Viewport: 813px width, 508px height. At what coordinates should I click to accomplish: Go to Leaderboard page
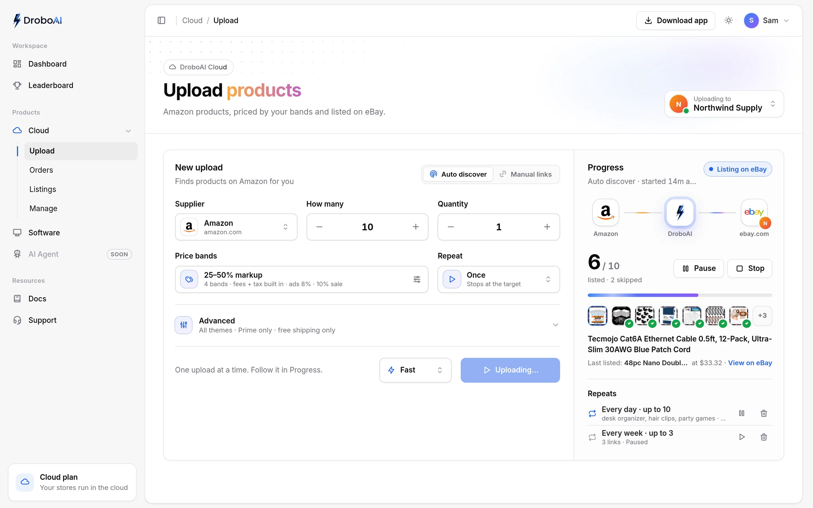click(x=73, y=85)
